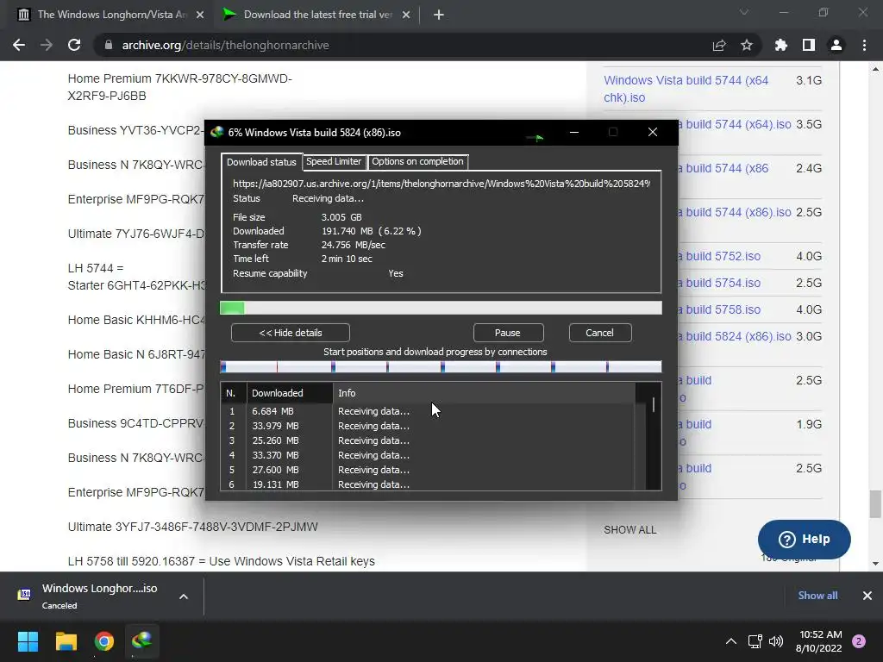Select connection row 5 with 27.600 MB
The image size is (883, 662).
428,470
